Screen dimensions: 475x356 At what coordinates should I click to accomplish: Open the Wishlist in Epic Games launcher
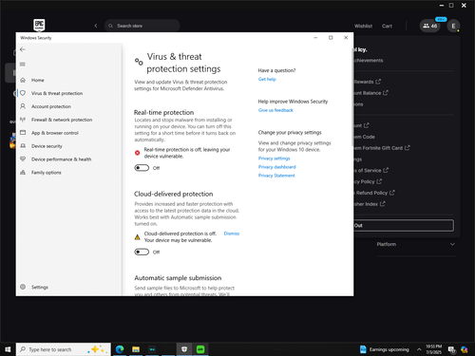tap(363, 26)
